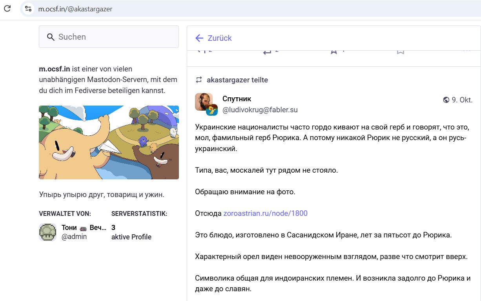Click the sentence 'Это блюдо, изготовлено в Сасанидском Иране'

coord(323,235)
